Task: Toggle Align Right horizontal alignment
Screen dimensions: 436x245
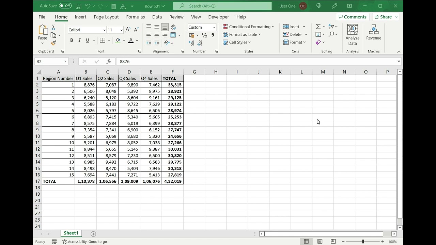Action: (165, 35)
